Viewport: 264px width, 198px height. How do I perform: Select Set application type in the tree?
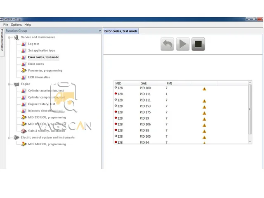[x=42, y=50]
